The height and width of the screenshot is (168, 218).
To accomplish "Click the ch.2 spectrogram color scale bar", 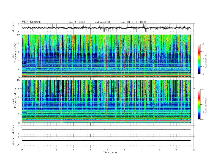I will [x=199, y=104].
